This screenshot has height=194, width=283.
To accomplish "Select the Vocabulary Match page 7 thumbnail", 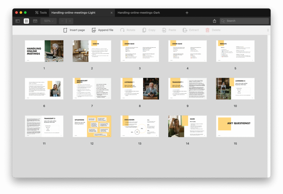I will click(x=92, y=88).
